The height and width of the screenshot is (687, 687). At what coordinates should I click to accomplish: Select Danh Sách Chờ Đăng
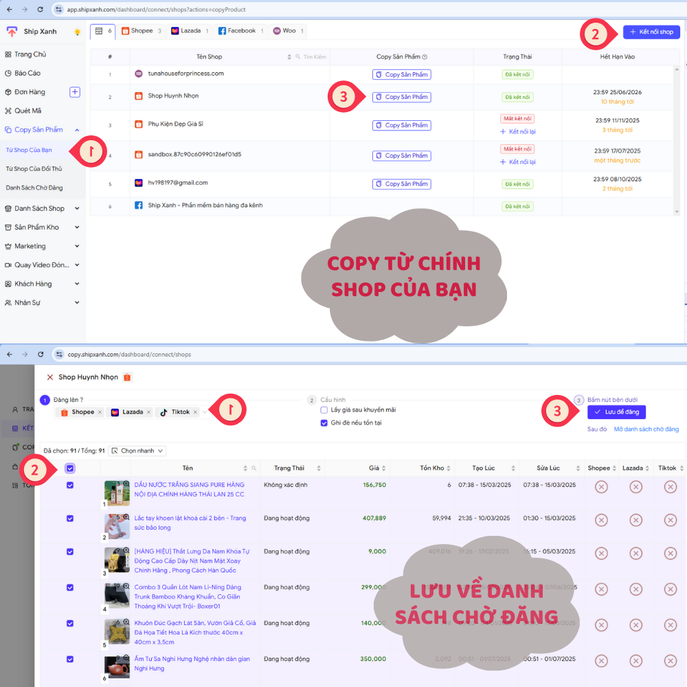(x=34, y=188)
